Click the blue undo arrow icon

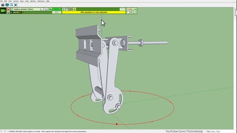pos(131,12)
